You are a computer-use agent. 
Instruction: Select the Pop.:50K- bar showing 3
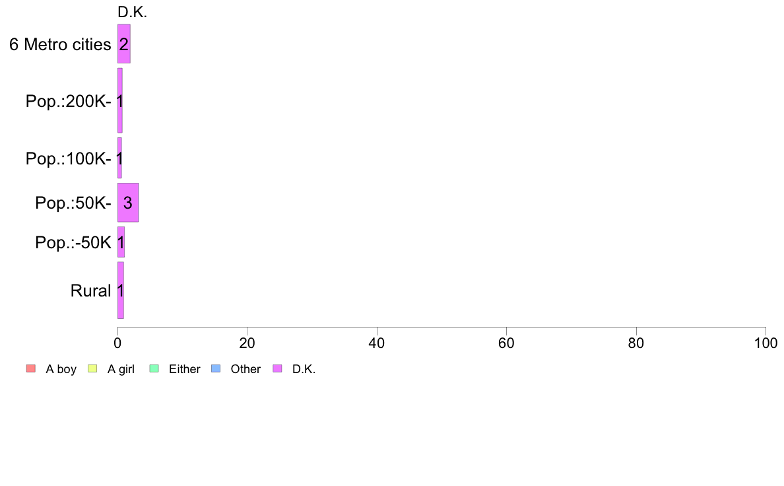pyautogui.click(x=128, y=203)
